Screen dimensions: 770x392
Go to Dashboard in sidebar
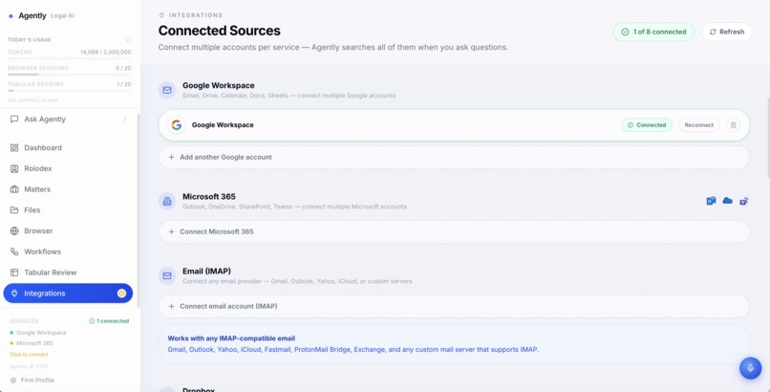coord(68,148)
